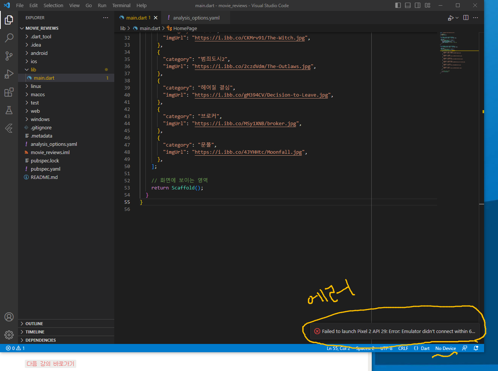Toggle primary side bar layout icon
This screenshot has width=498, height=371.
pos(398,5)
